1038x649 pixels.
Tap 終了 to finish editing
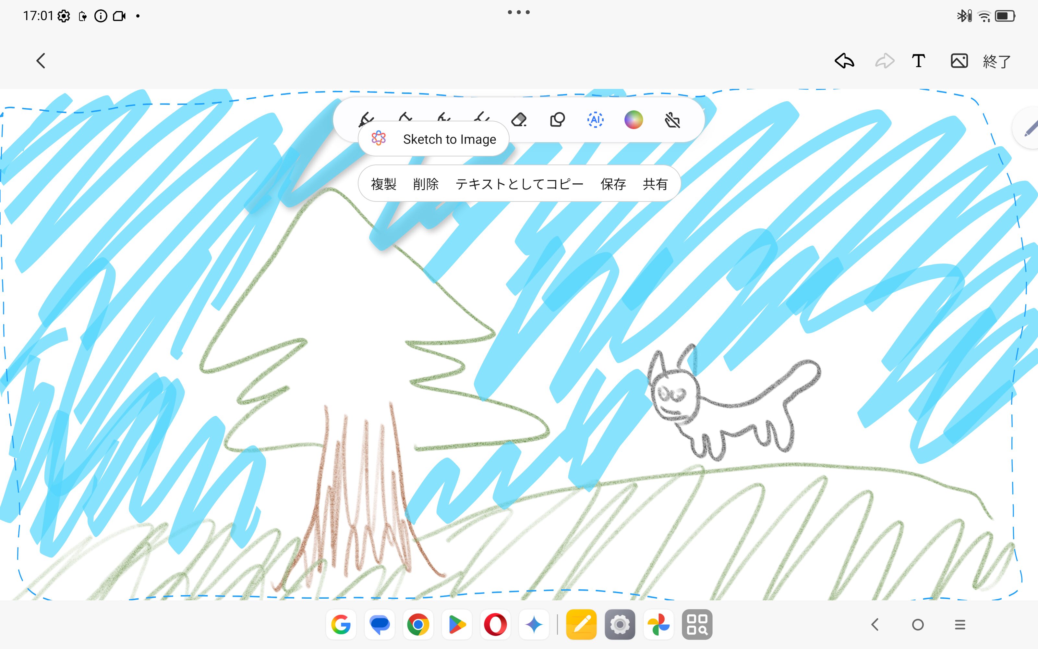pos(997,61)
